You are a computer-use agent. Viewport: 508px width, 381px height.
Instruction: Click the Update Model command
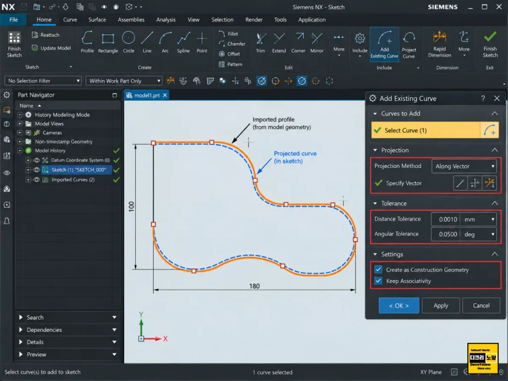(x=51, y=48)
